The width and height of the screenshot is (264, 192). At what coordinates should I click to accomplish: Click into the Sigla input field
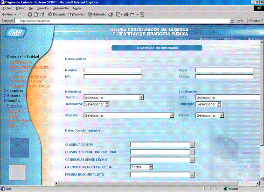tap(224, 70)
